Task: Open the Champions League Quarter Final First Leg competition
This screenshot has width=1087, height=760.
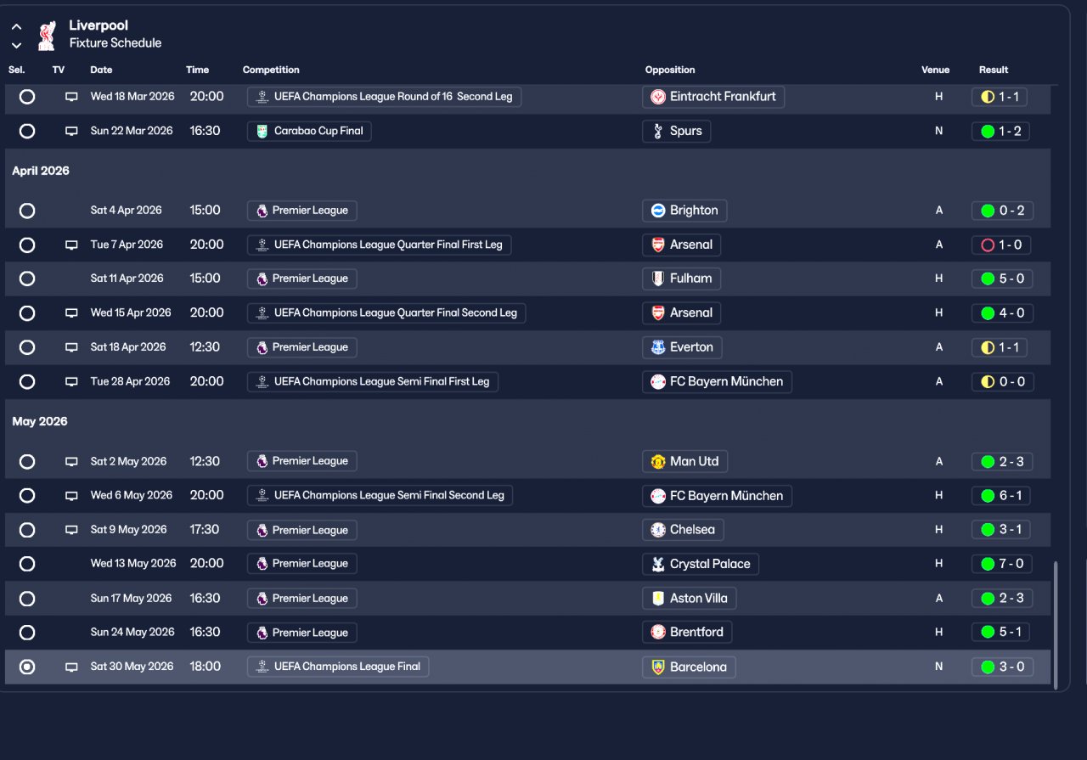Action: [x=379, y=245]
